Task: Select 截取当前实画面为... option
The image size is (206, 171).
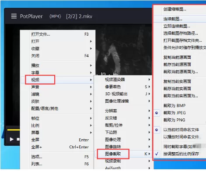Action: 180,96
